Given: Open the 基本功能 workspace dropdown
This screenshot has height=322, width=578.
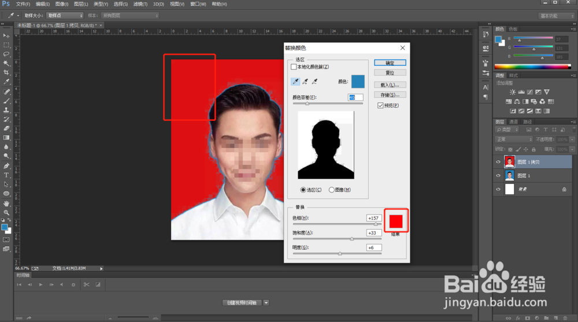Looking at the screenshot, I should [x=556, y=16].
